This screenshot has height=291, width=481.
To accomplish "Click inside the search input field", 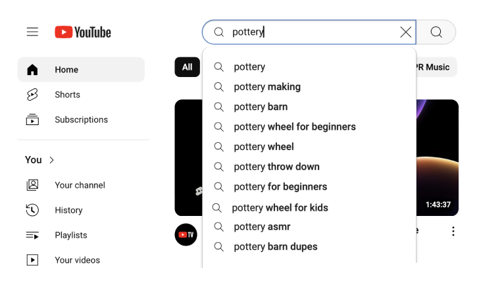I will point(309,32).
